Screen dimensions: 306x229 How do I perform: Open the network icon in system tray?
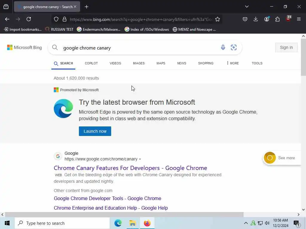pos(260,223)
